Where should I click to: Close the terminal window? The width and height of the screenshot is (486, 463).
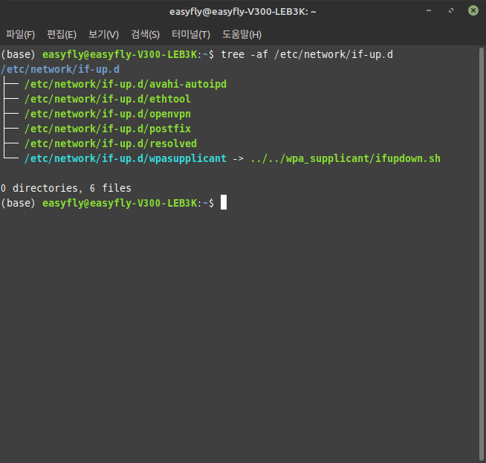(x=473, y=10)
